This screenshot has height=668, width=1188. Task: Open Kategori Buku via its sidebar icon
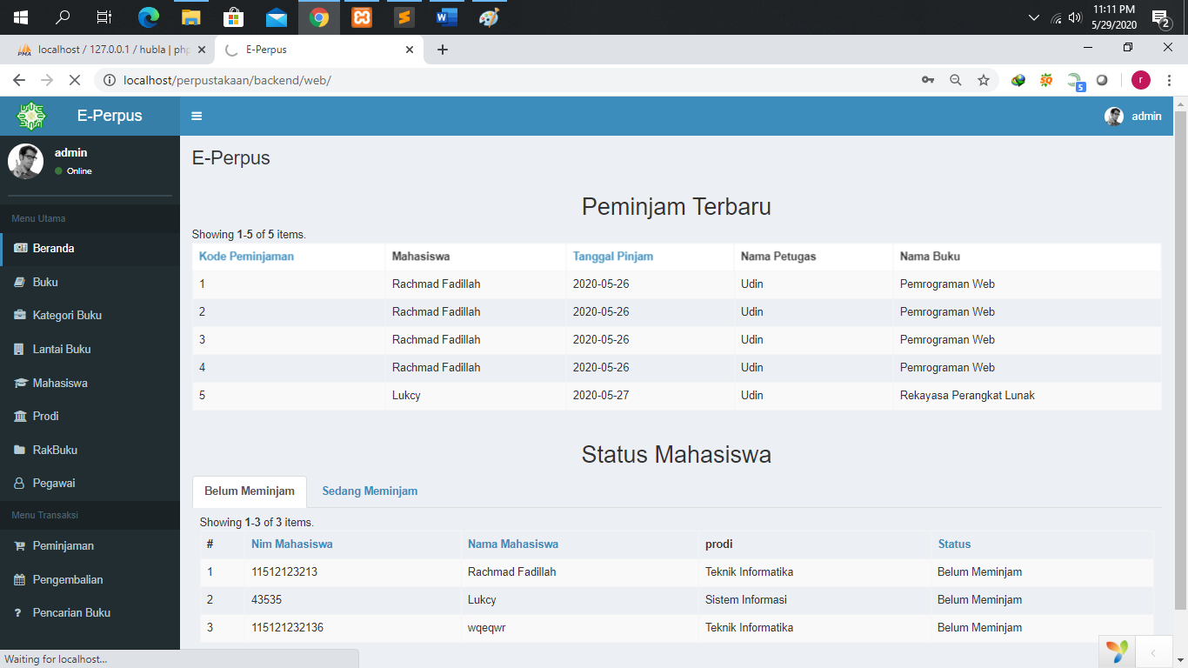click(x=21, y=315)
